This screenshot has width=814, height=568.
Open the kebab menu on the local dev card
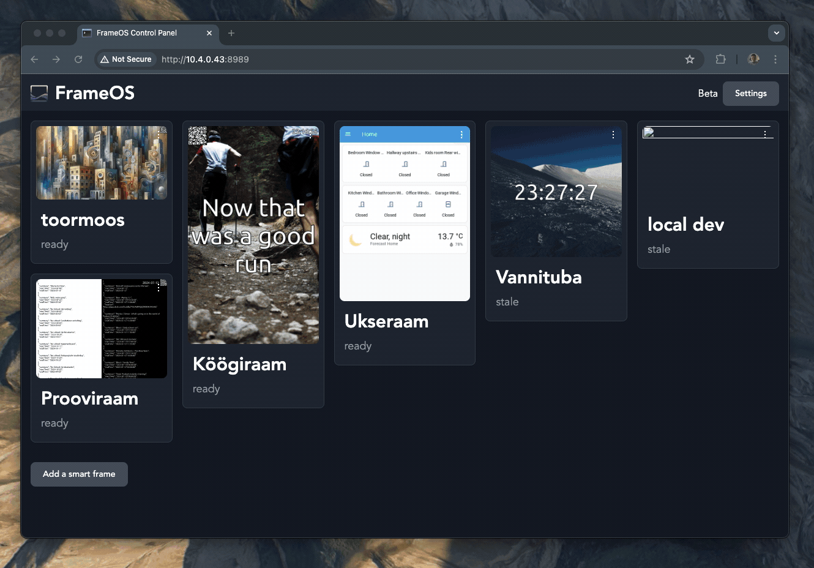tap(764, 133)
